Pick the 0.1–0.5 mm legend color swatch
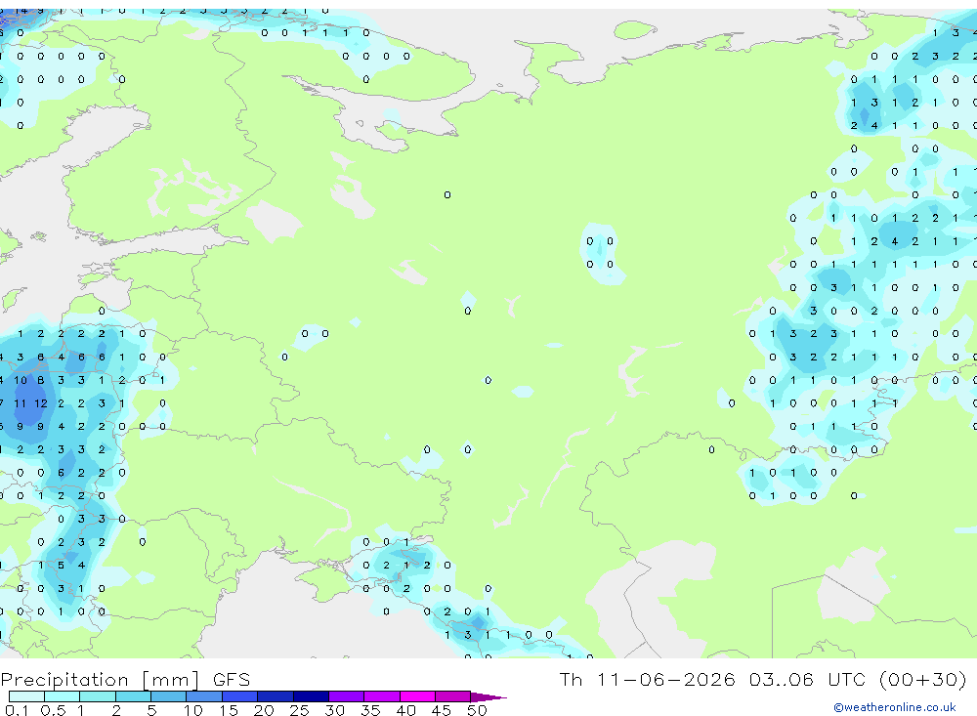 click(x=26, y=696)
